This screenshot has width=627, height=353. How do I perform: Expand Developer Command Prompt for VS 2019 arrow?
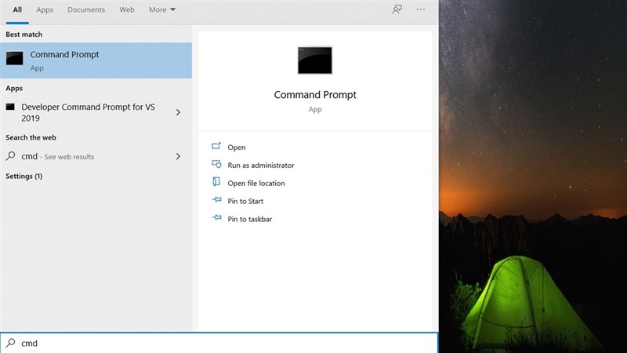tap(178, 112)
